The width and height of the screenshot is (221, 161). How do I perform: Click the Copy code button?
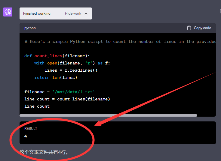coord(199,28)
